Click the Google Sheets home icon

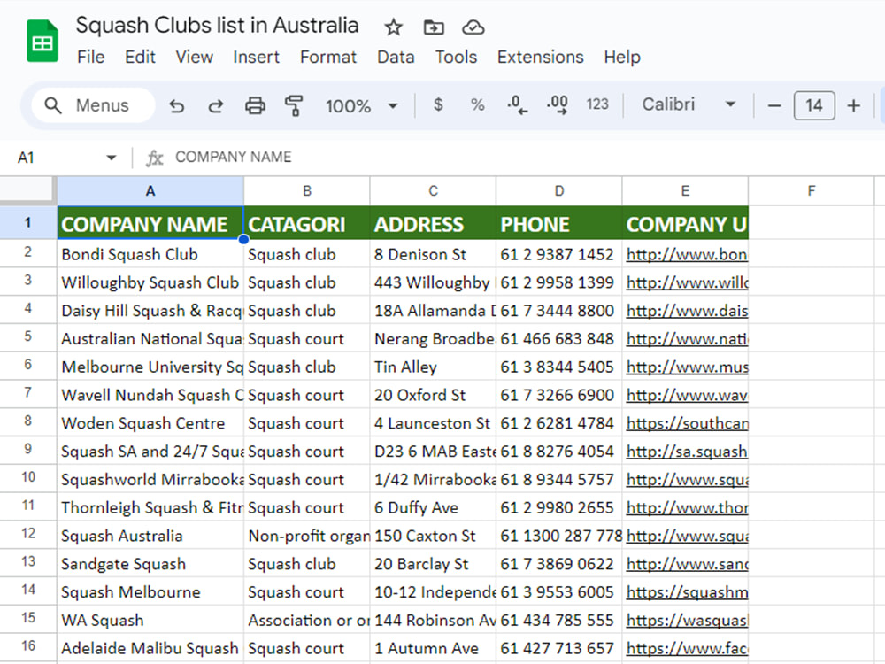tap(42, 41)
